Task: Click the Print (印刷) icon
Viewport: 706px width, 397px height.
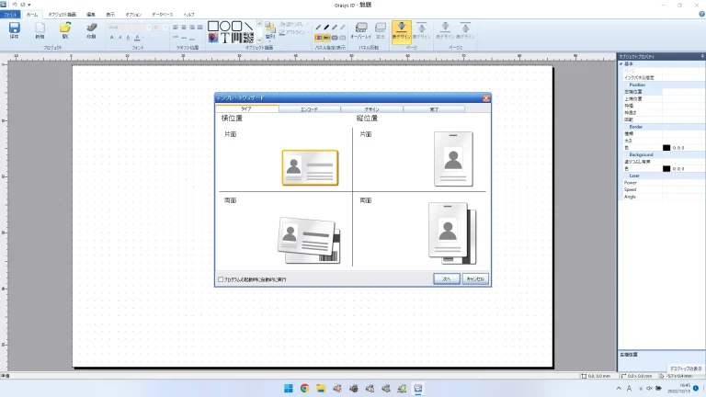Action: (x=91, y=29)
